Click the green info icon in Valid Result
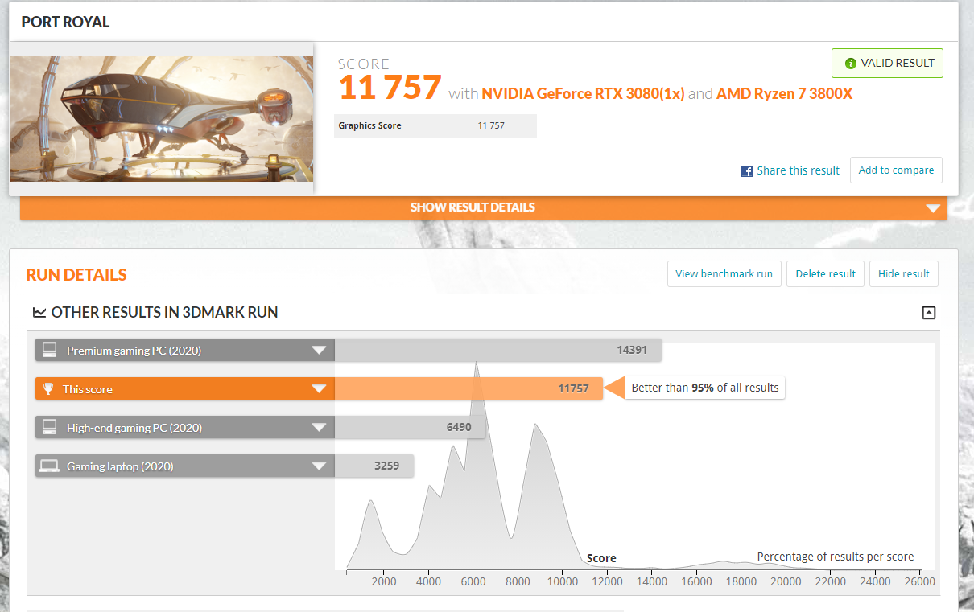974x612 pixels. tap(850, 64)
